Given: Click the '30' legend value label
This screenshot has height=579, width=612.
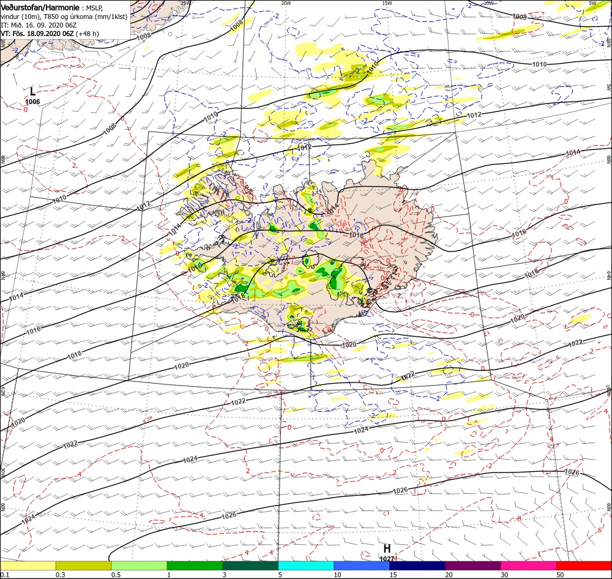Looking at the screenshot, I should coord(505,575).
